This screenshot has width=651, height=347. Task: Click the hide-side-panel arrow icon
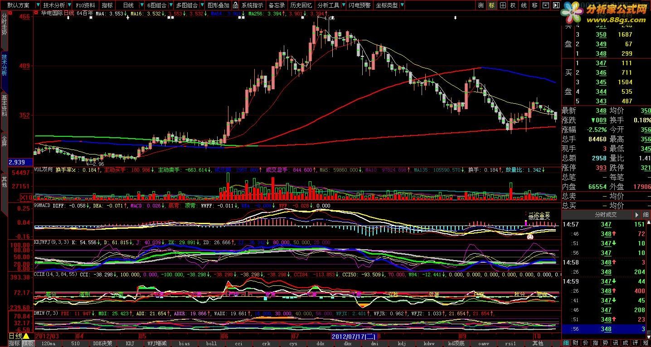click(556, 5)
